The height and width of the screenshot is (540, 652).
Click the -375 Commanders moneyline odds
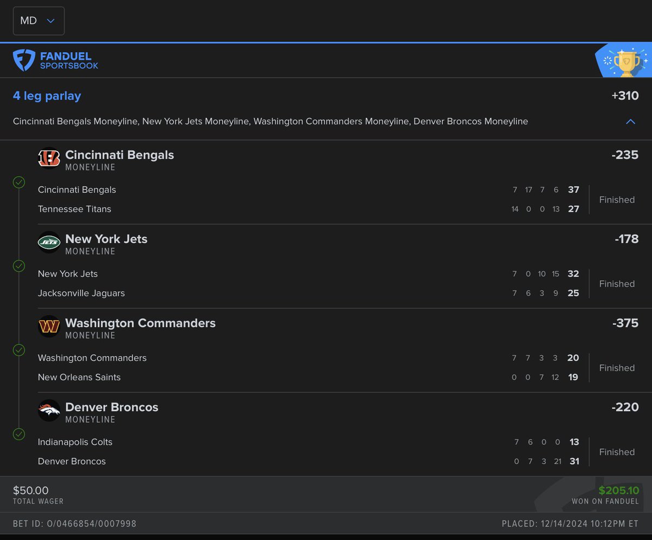[x=625, y=323]
